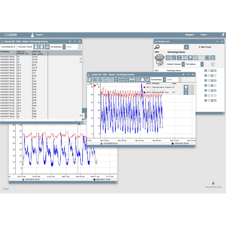Click the 1002 Technolog House list row
Screen dimensions: 226x226
pyautogui.click(x=189, y=71)
